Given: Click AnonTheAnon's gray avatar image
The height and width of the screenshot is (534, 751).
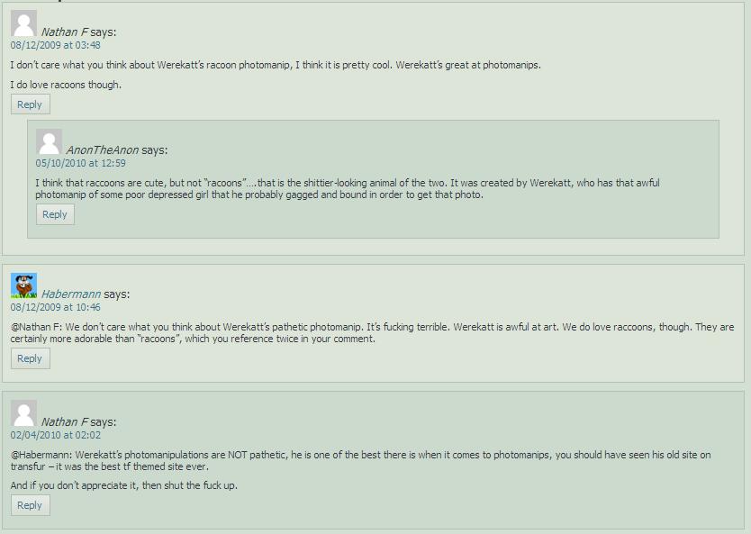Looking at the screenshot, I should (x=49, y=141).
